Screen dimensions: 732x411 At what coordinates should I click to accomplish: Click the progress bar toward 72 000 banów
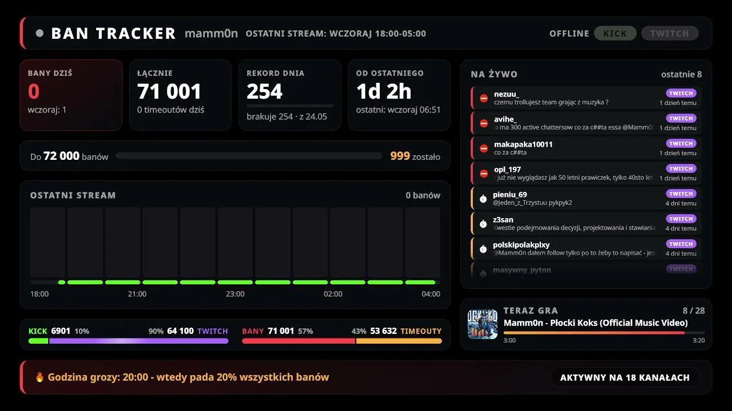(249, 156)
